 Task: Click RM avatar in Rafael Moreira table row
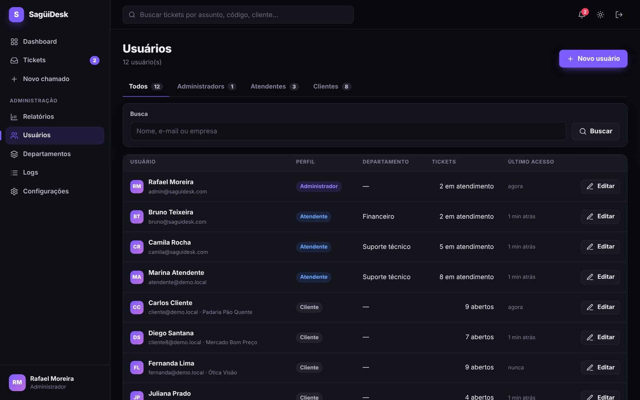point(137,186)
